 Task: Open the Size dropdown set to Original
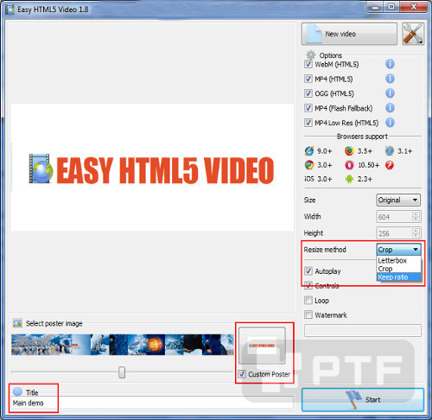click(x=398, y=200)
